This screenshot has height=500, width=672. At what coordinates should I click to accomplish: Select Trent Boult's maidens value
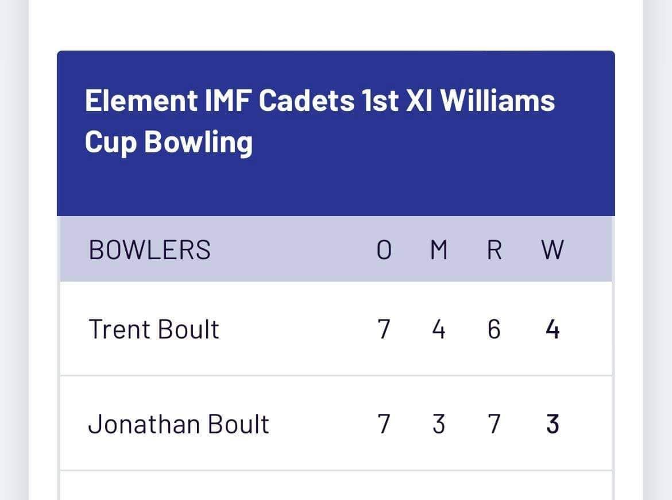[x=439, y=330]
